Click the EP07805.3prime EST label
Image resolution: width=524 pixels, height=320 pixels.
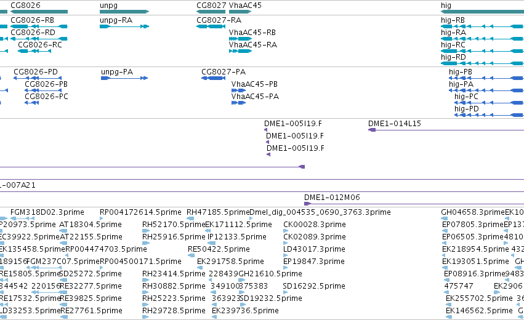472,225
